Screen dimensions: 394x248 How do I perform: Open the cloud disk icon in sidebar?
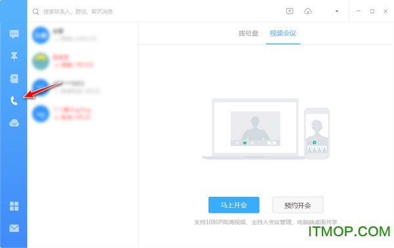[x=14, y=123]
